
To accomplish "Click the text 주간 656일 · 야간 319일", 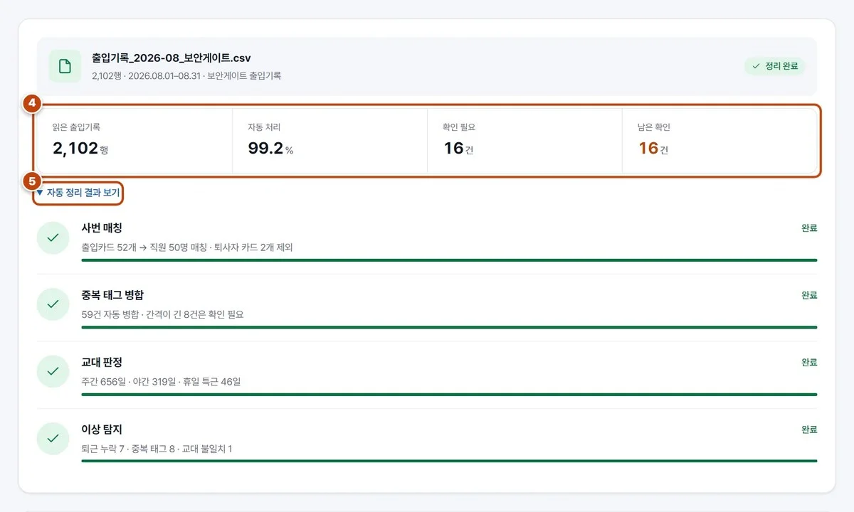I will click(129, 382).
